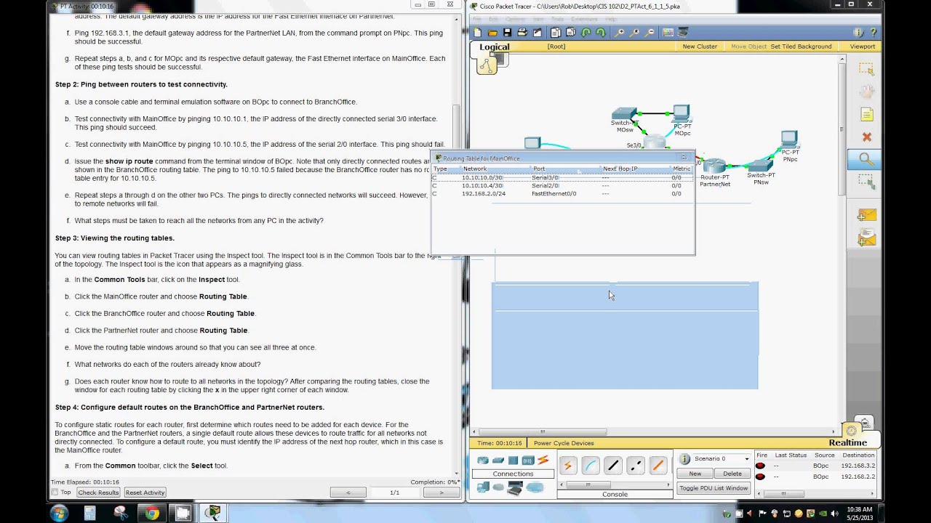Choose the lightning bolt Connections category icon
Screen dimensions: 931x523
[544, 461]
